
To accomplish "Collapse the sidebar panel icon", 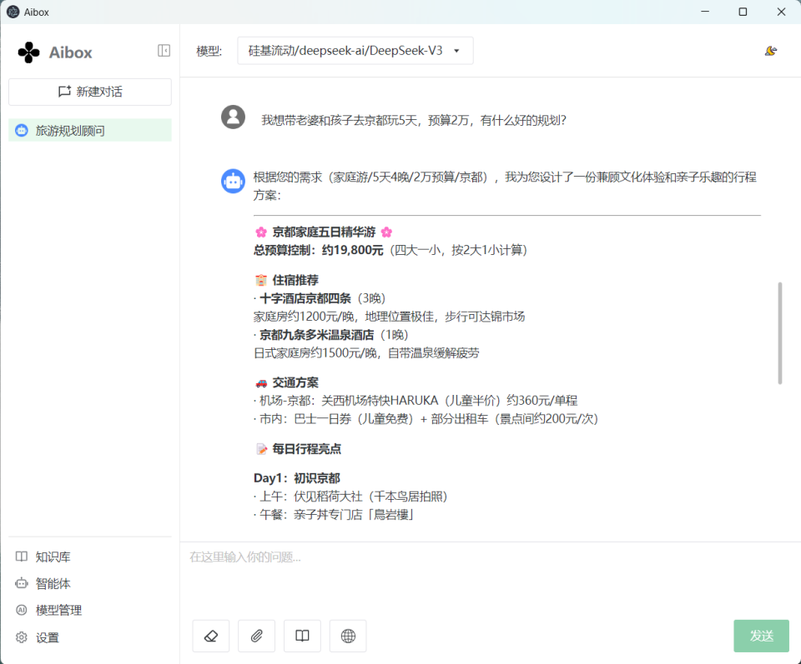I will pos(164,51).
